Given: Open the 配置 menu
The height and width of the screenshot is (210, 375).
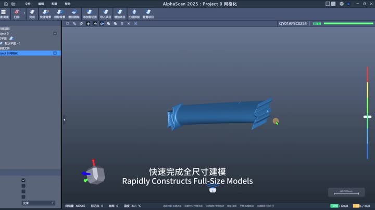Looking at the screenshot, I should tap(54, 4).
